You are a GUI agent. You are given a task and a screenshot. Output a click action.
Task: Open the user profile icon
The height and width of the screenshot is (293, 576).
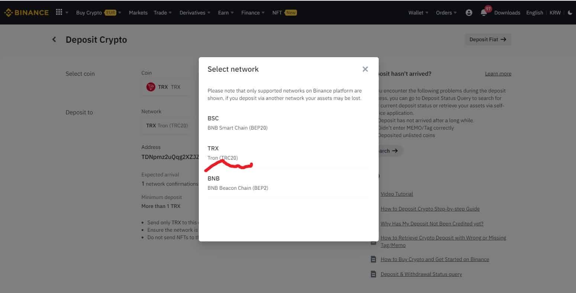[x=469, y=13]
